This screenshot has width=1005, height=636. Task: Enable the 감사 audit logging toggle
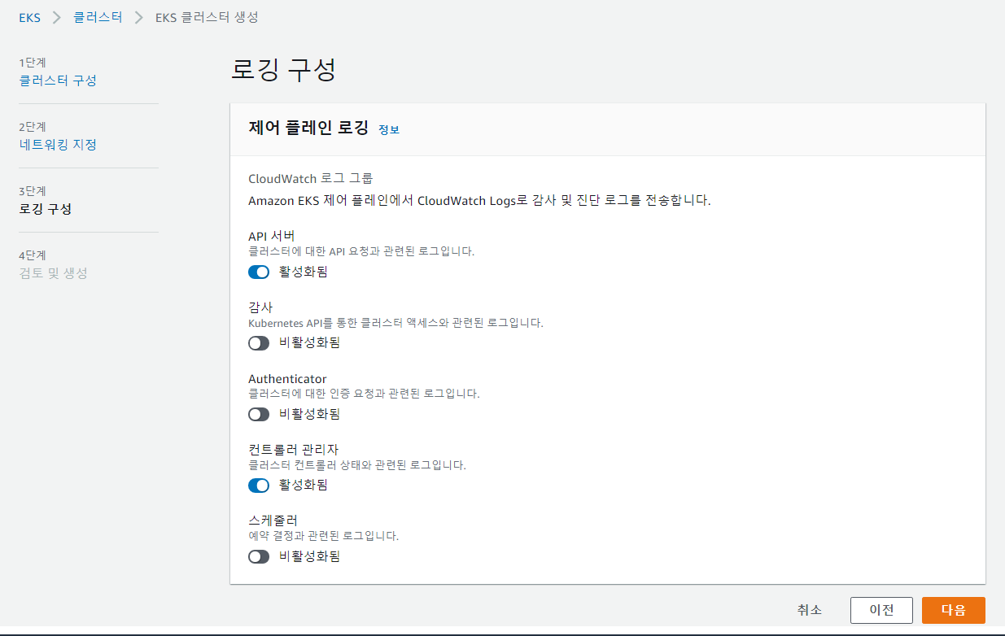(259, 343)
